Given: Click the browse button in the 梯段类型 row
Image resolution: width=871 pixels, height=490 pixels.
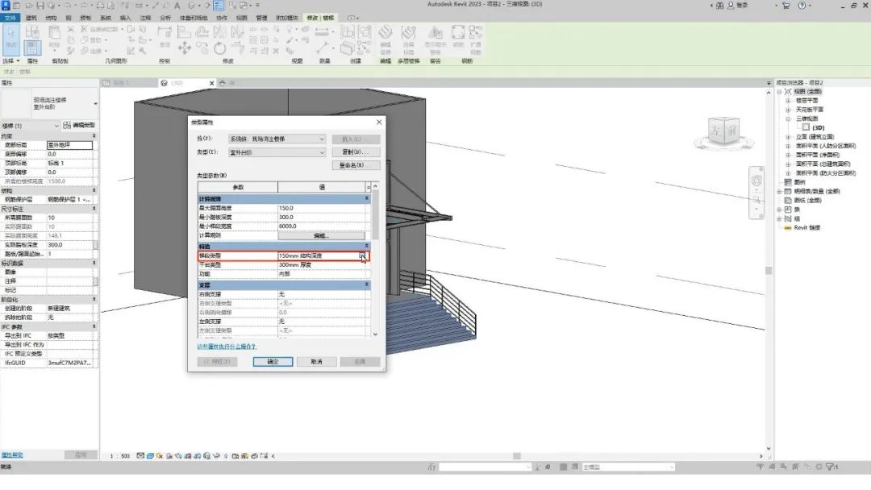Looking at the screenshot, I should (362, 255).
